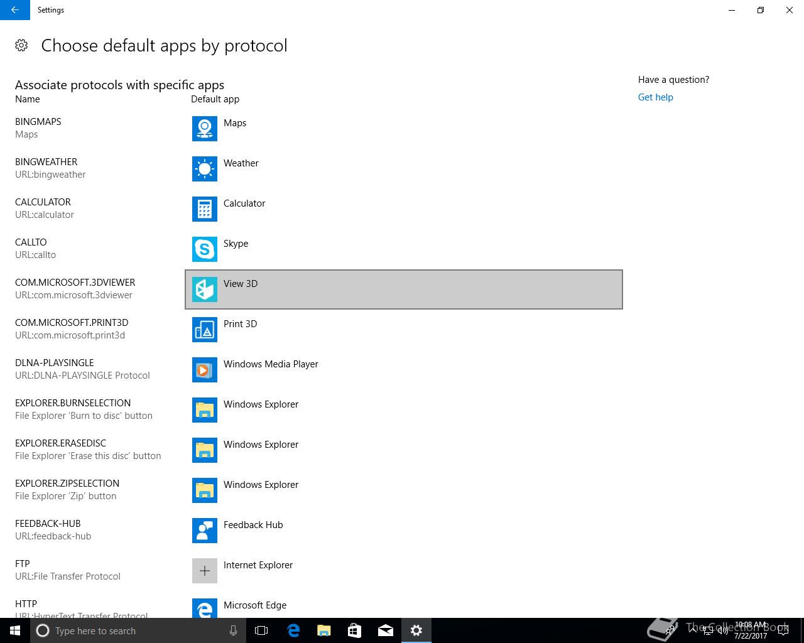
Task: Click the volume icon in system tray
Action: (722, 630)
